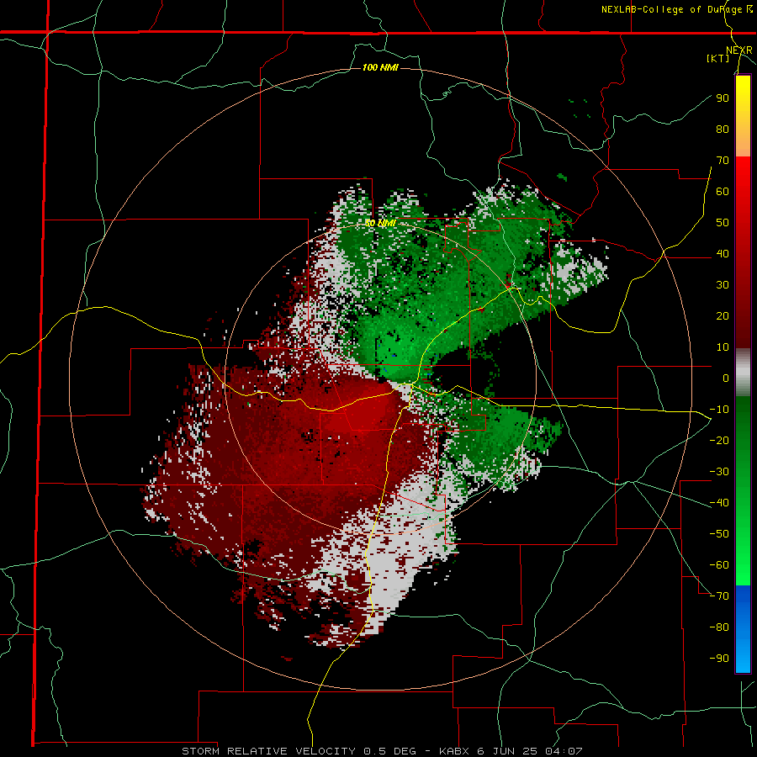Click the blue segment of the color bar
Screen dimensions: 757x757
pos(743,627)
